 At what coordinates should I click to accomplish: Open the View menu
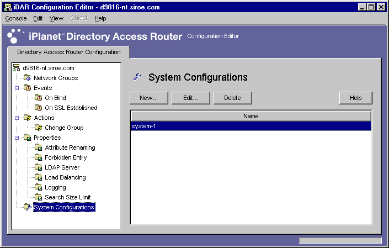(56, 18)
